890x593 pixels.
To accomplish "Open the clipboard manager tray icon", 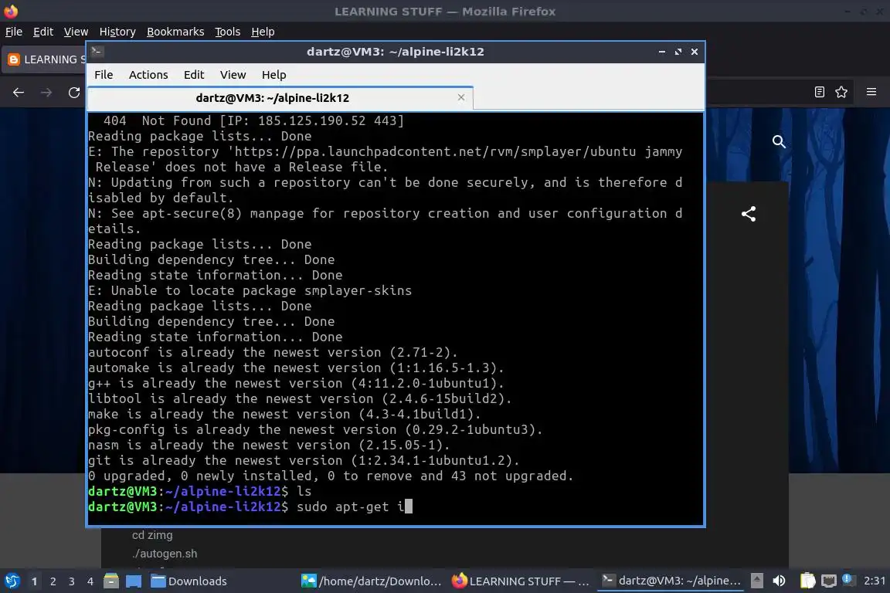I will click(x=807, y=581).
